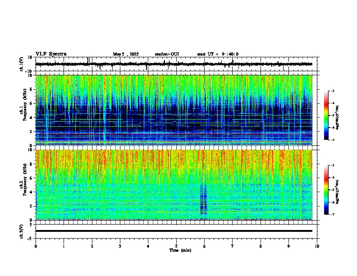Click time axis tick label '2'

(92, 246)
